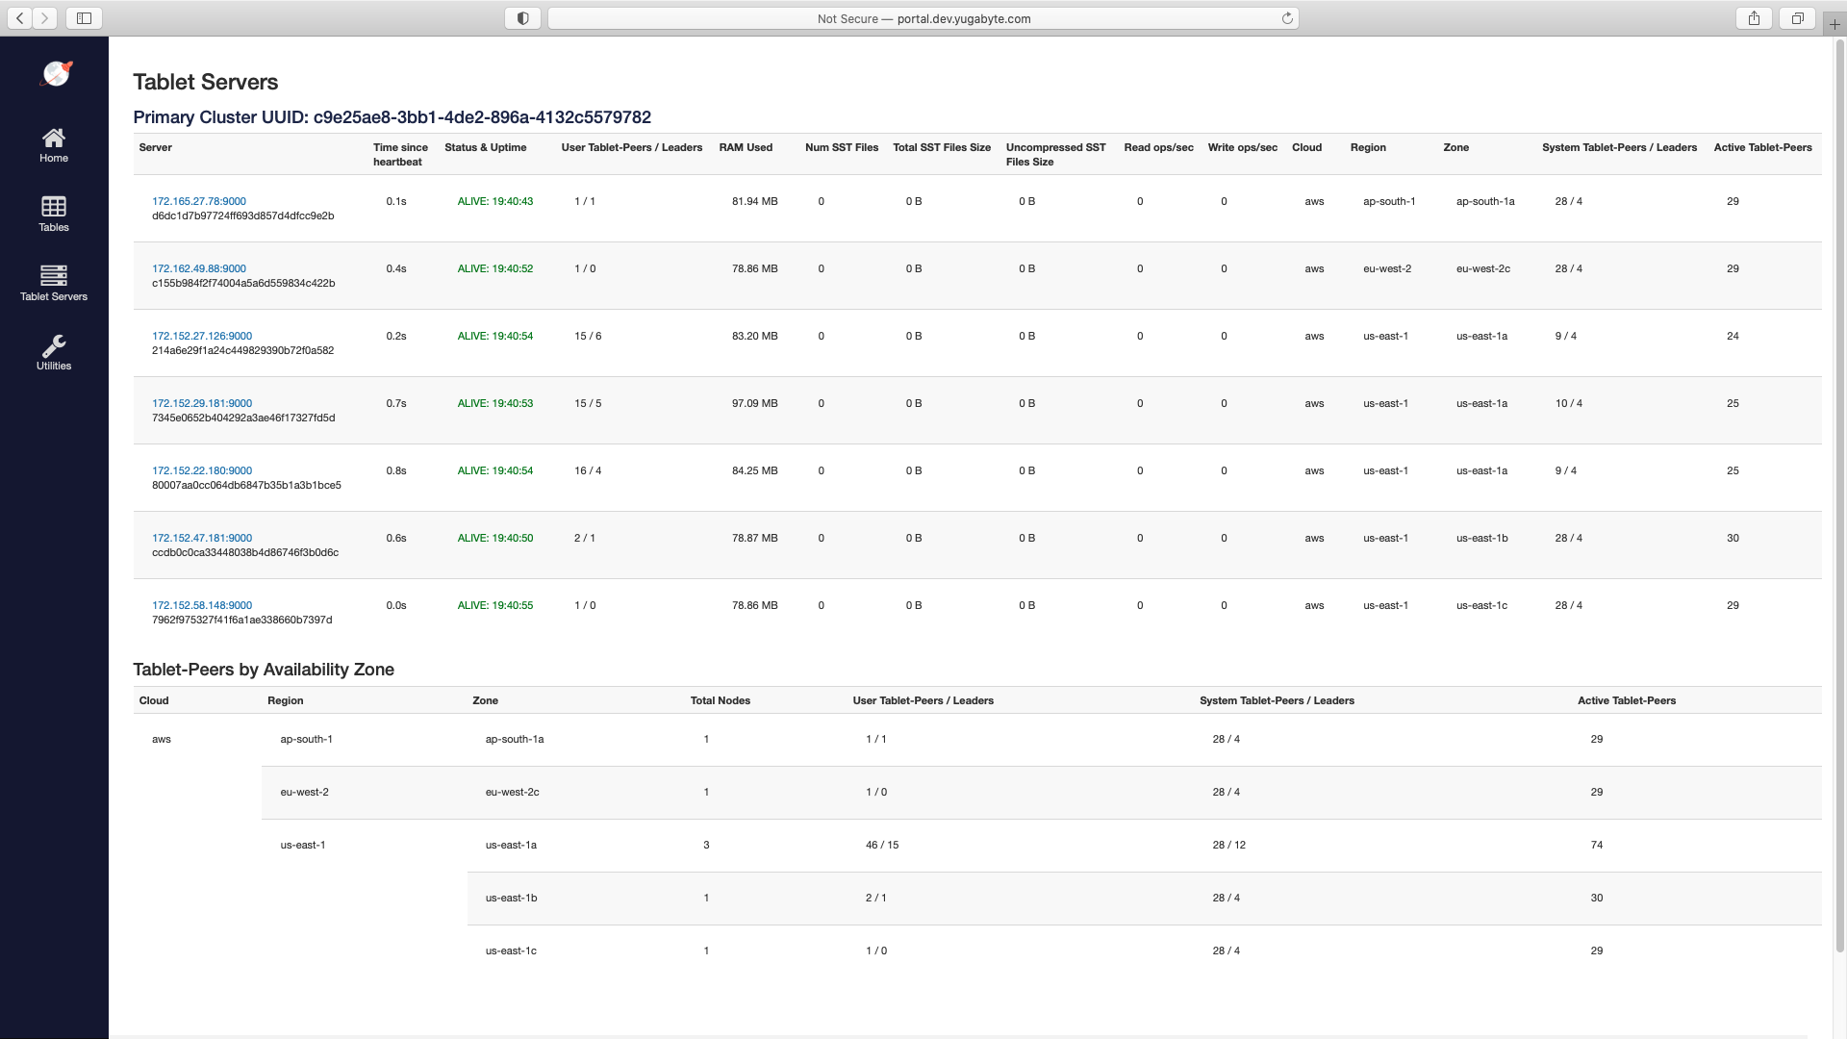Click the 172.152.27.126:9000 server link
The height and width of the screenshot is (1039, 1847).
(x=202, y=336)
